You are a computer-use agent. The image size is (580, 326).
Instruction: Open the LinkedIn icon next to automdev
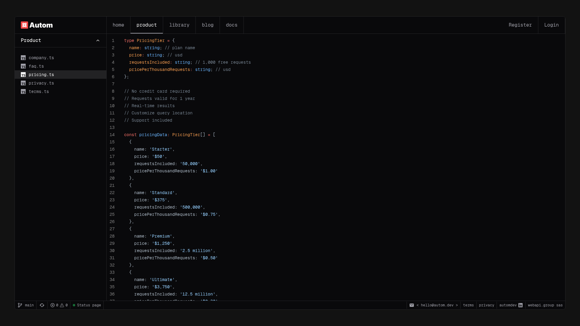[521, 305]
